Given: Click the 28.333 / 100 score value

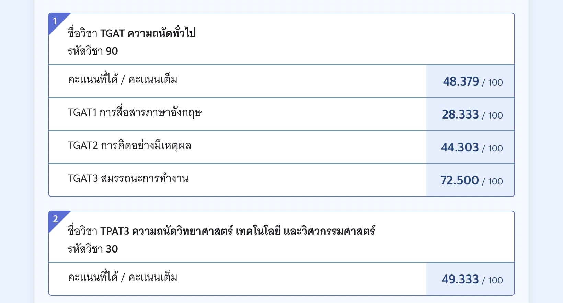Looking at the screenshot, I should pyautogui.click(x=472, y=114).
